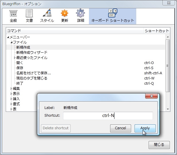Expand the 書式 tree node

(11, 104)
